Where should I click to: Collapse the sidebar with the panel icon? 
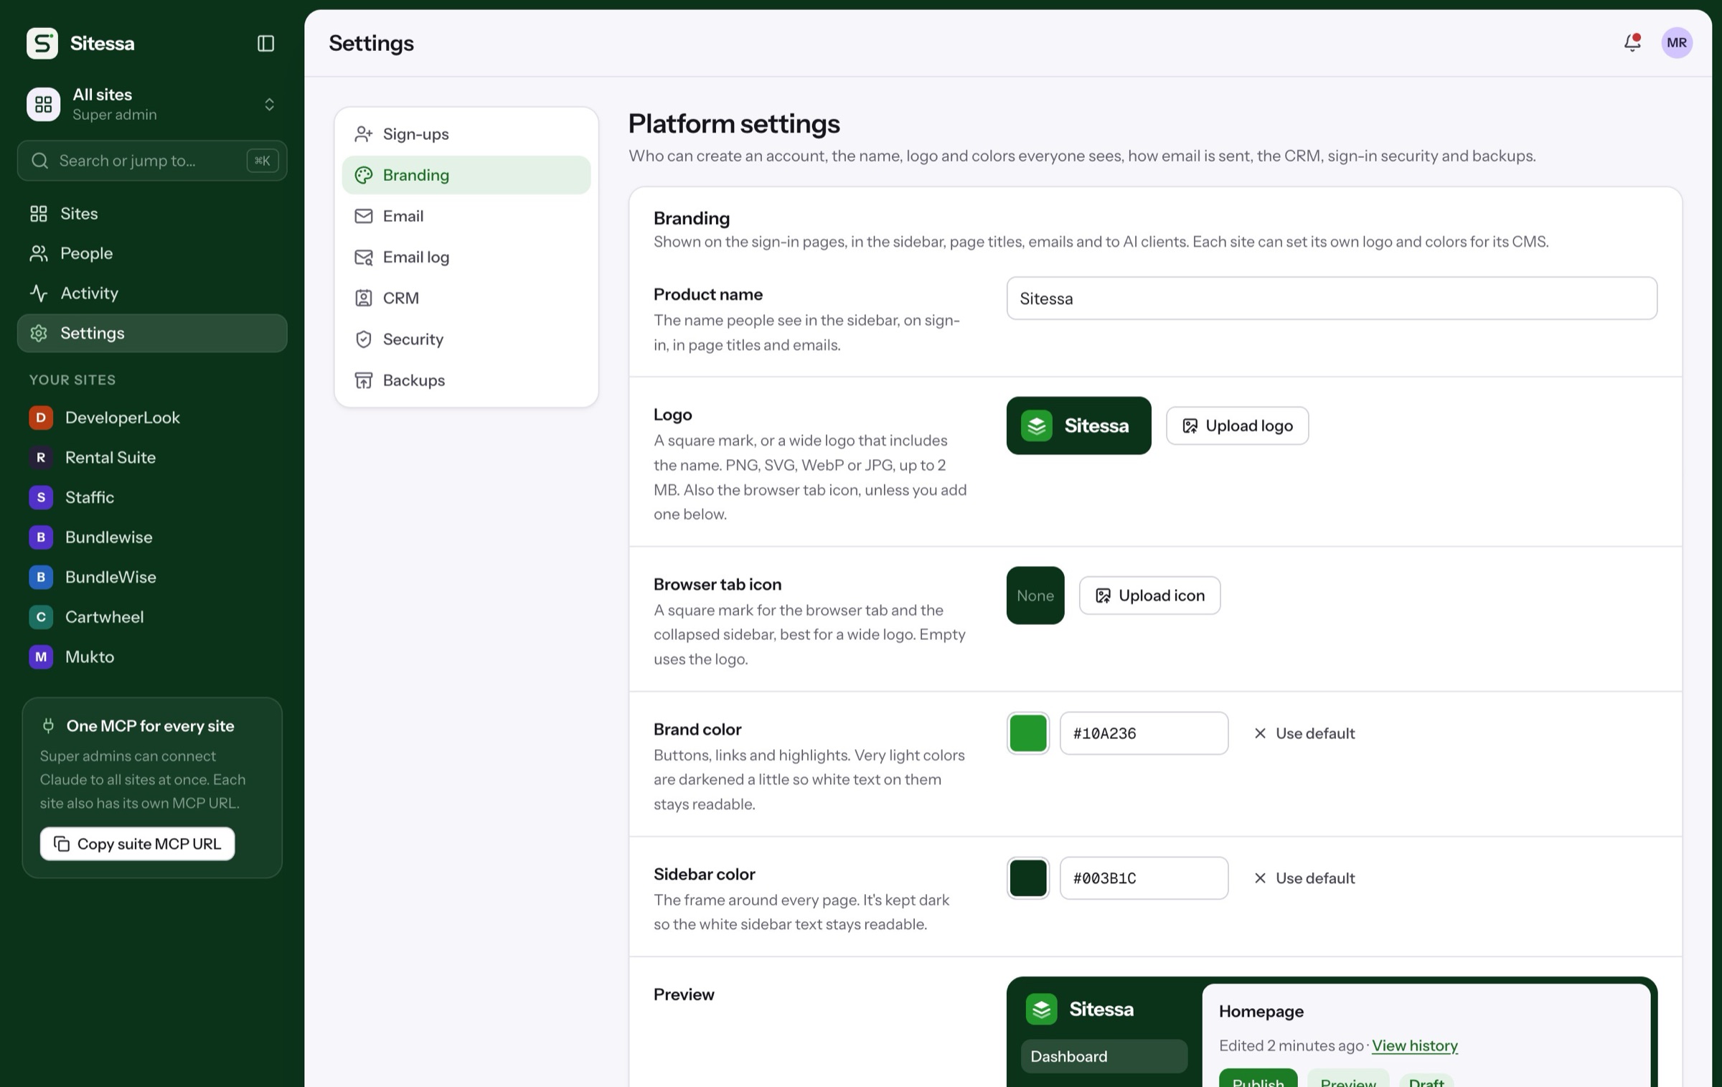click(265, 43)
